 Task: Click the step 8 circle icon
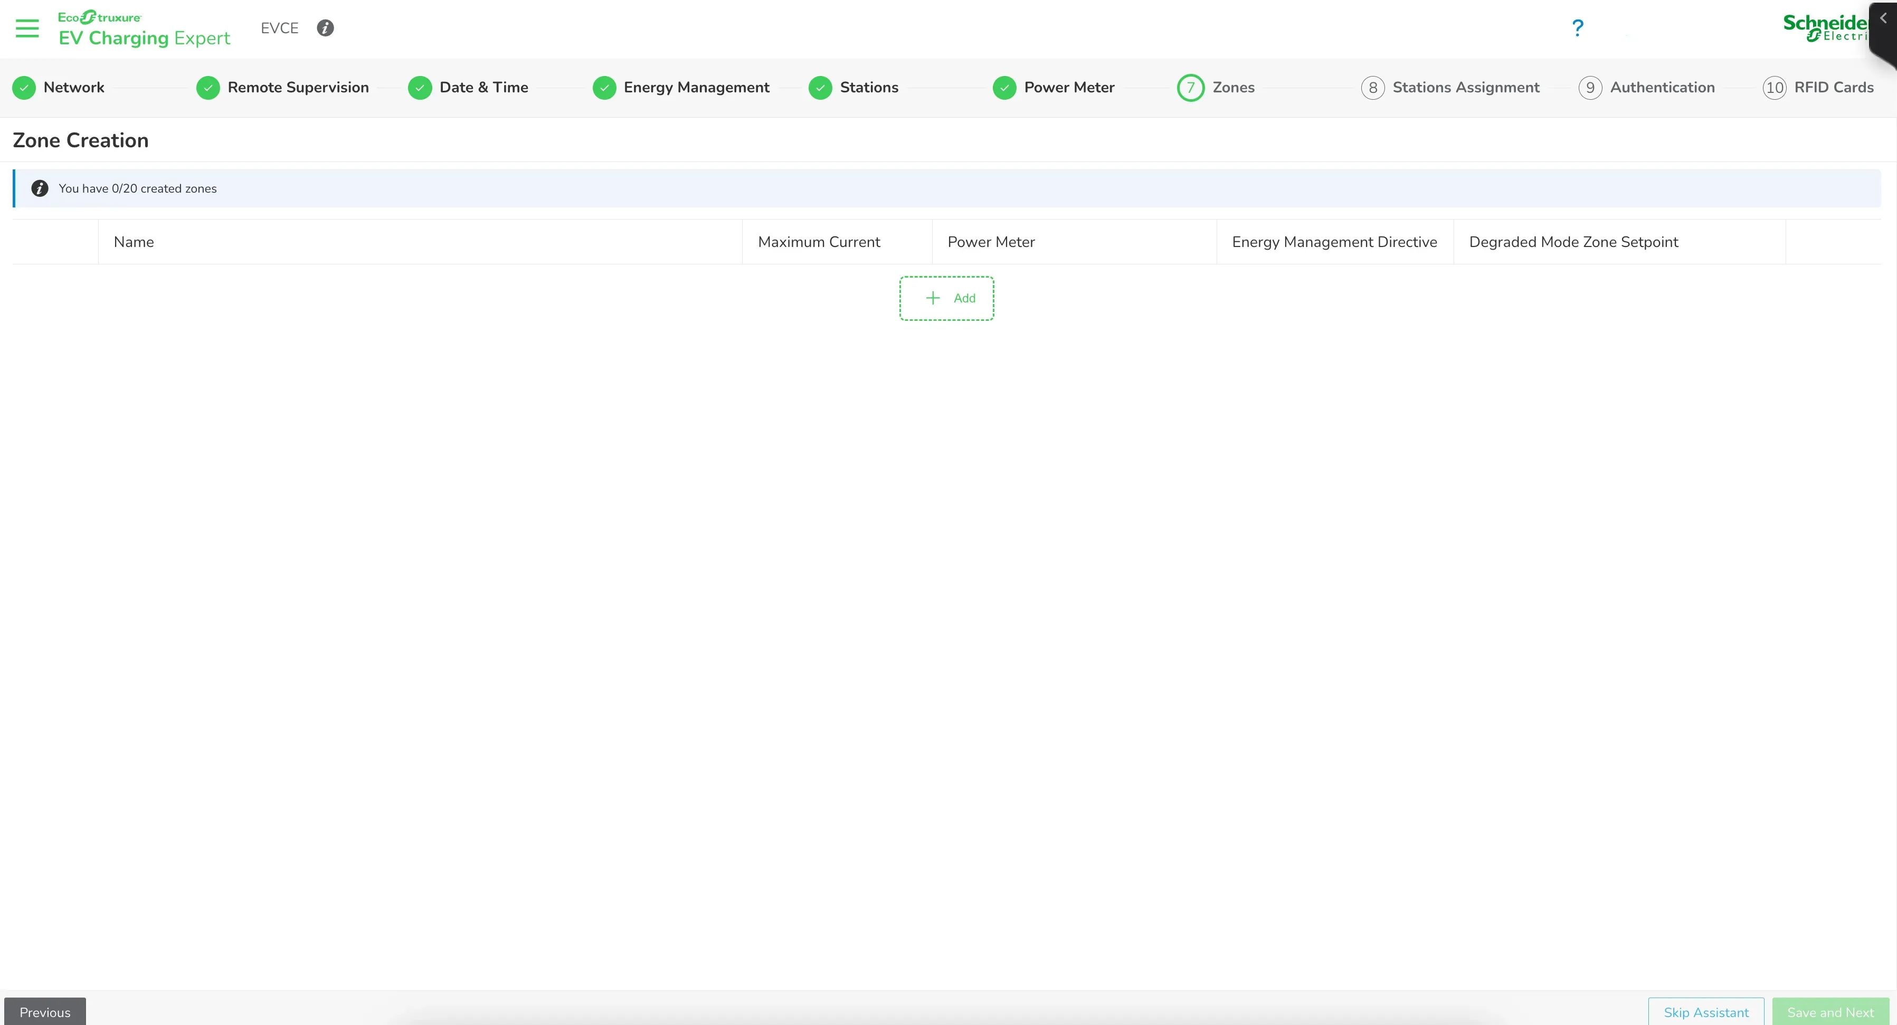[x=1373, y=88]
